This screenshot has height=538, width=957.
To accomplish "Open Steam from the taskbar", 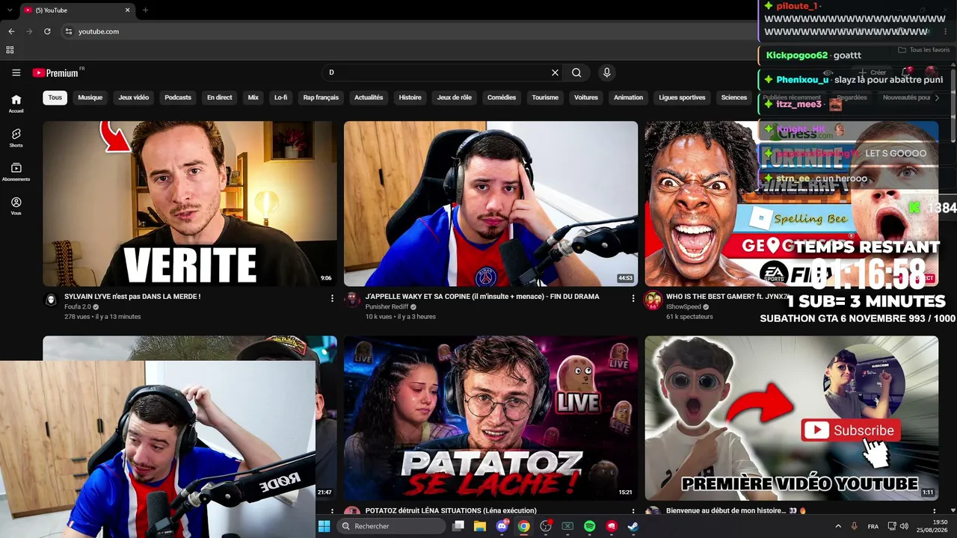I will click(633, 526).
